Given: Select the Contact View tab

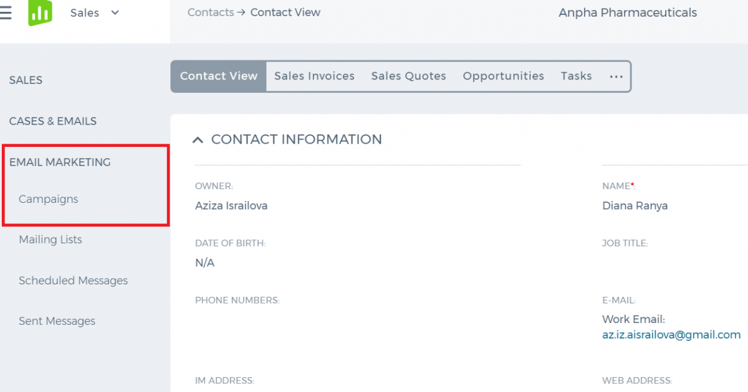Looking at the screenshot, I should point(219,76).
